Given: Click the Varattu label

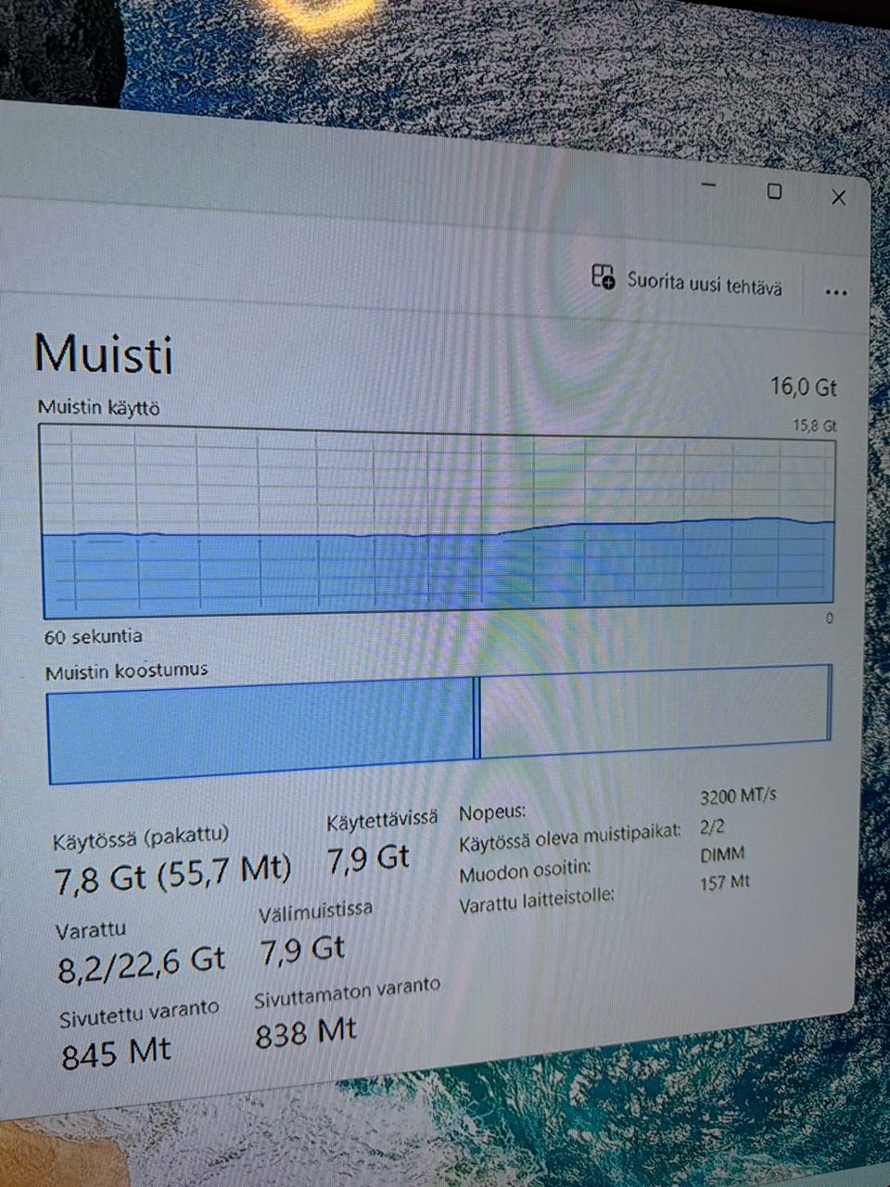Looking at the screenshot, I should point(91,930).
